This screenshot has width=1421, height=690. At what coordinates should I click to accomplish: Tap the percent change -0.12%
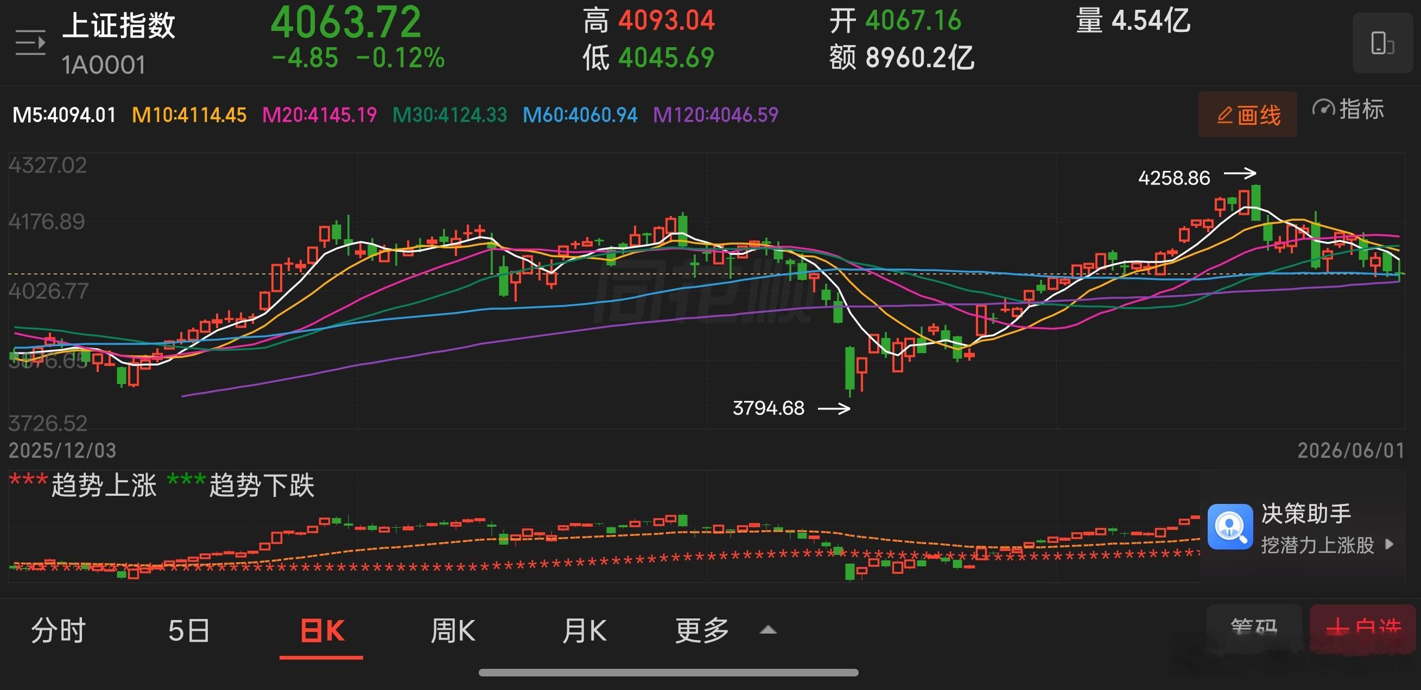coord(401,58)
